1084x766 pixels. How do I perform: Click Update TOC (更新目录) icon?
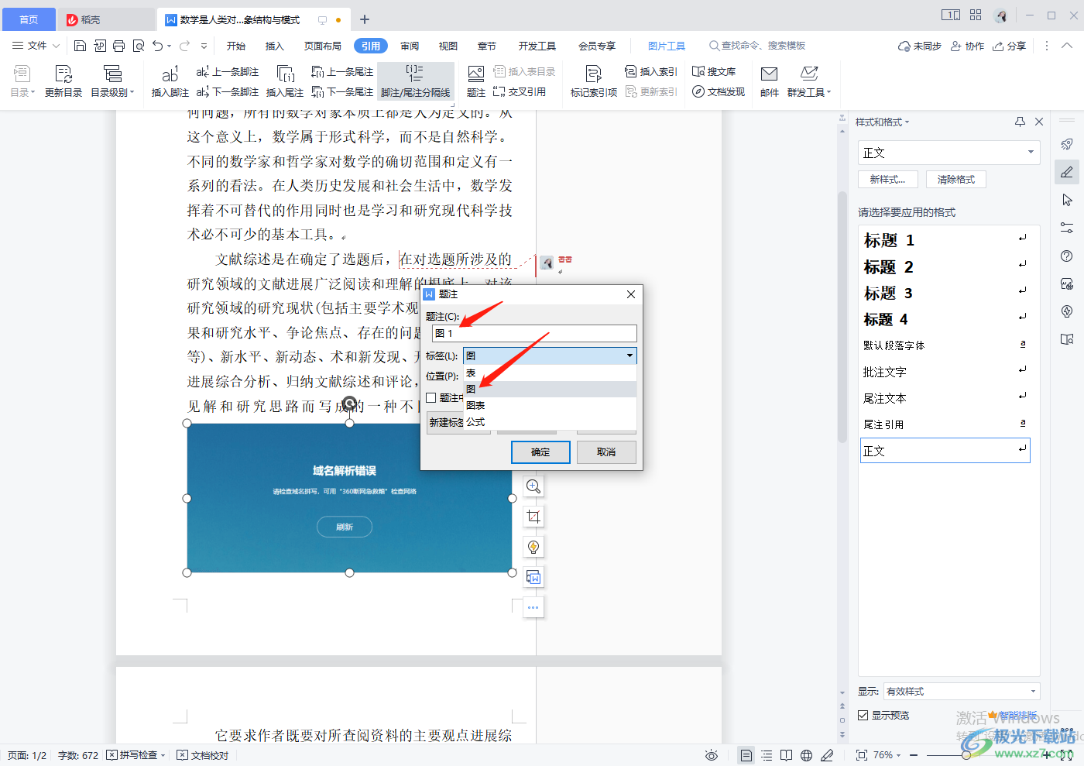(x=63, y=81)
